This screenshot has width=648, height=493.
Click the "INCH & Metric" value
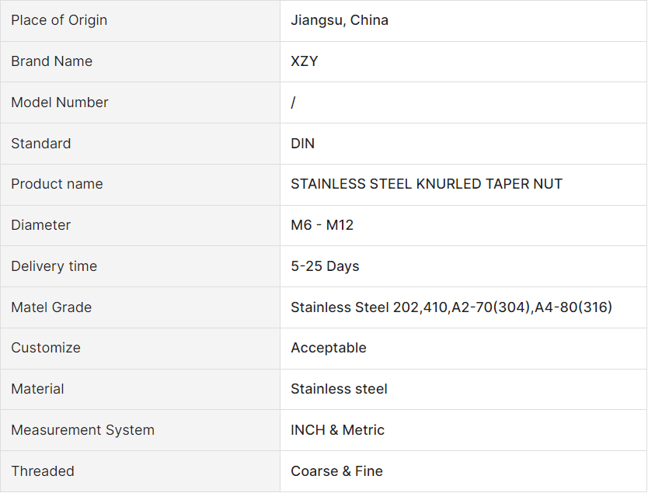(x=338, y=430)
